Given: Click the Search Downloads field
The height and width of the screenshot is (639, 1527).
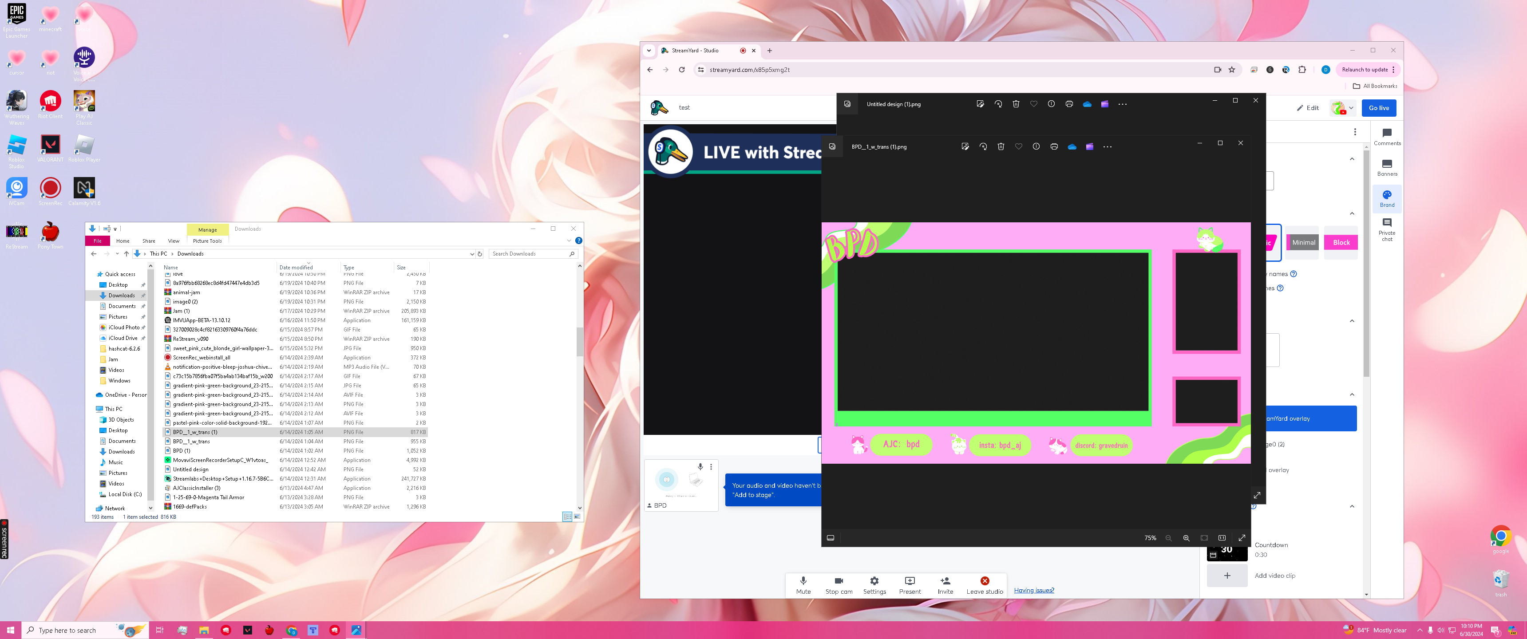Looking at the screenshot, I should 533,254.
